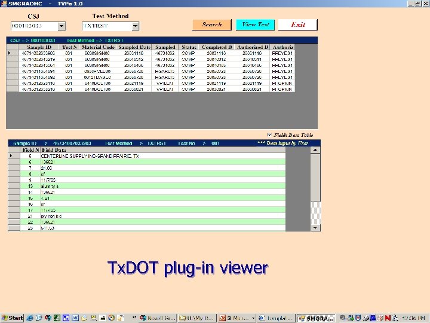Click the Novell red N tray icon
Screen dimensions: 430x323
388,318
